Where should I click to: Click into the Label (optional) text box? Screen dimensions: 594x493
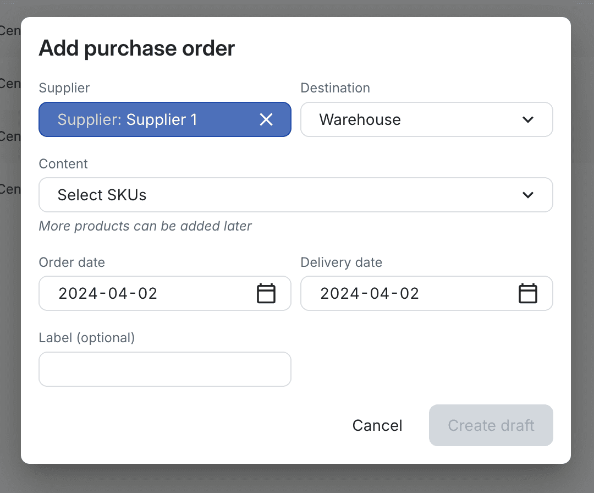click(x=164, y=369)
